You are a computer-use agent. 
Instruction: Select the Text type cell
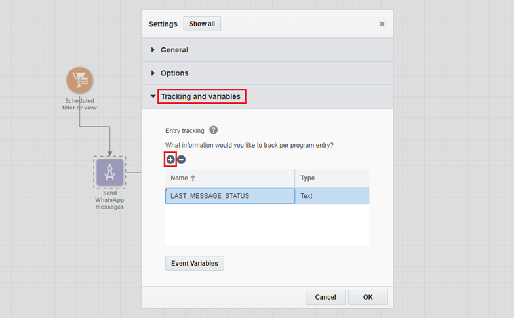332,196
